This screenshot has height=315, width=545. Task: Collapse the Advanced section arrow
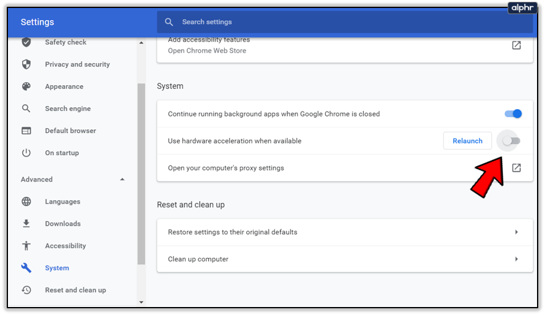point(122,180)
